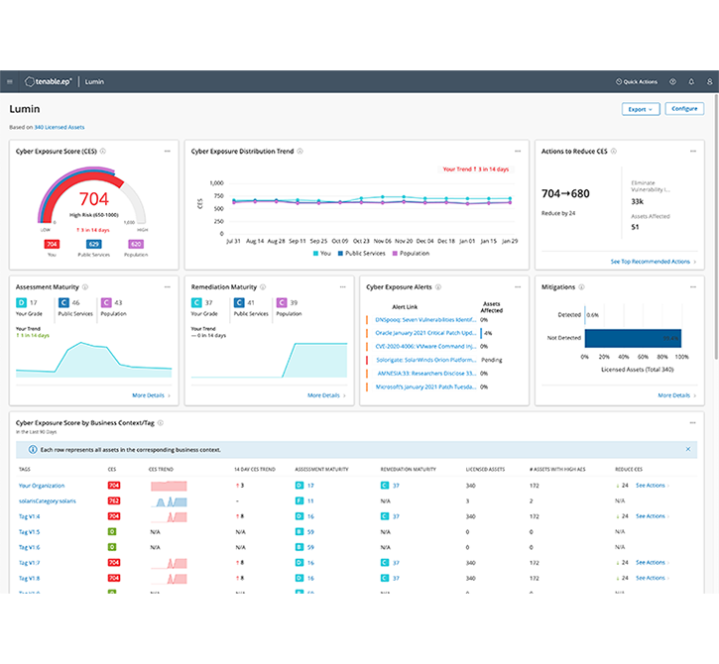The image size is (719, 664).
Task: Show info for Assessment Maturity
Action: [x=85, y=286]
